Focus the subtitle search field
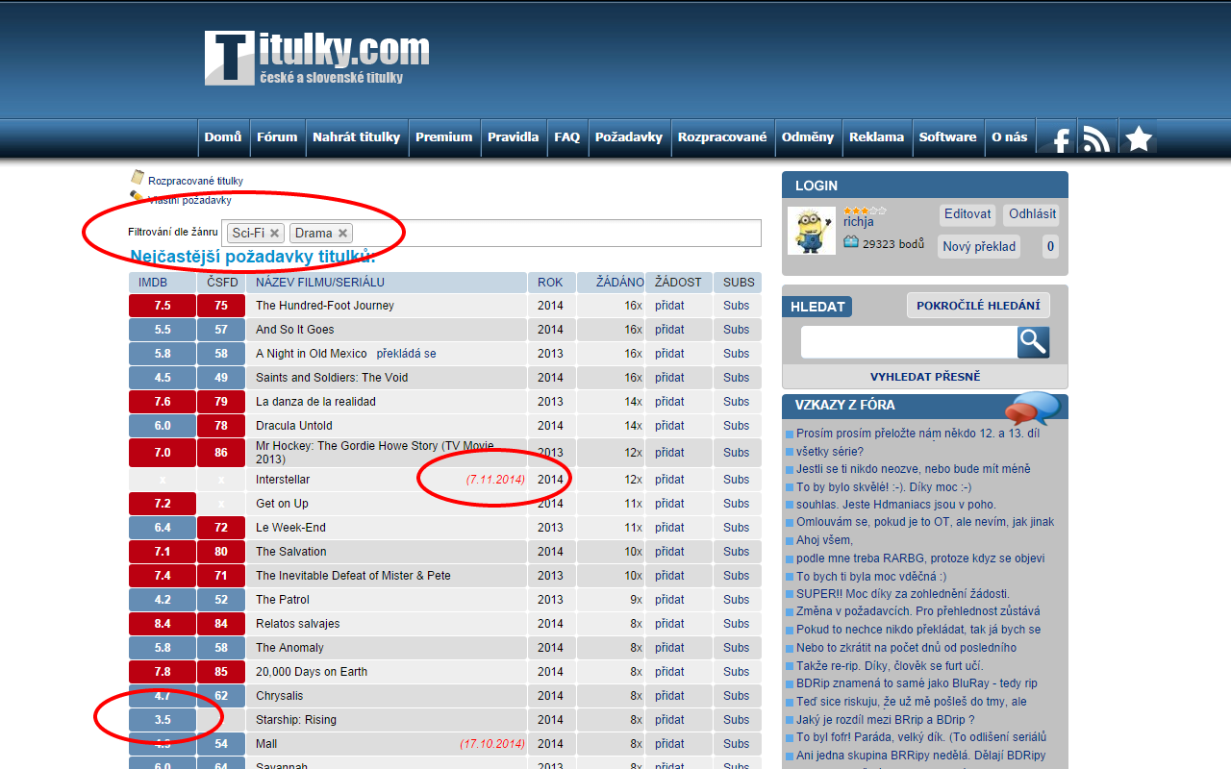 click(x=909, y=342)
